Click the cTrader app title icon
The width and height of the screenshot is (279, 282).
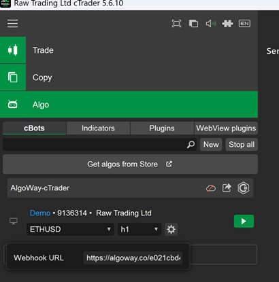(x=5, y=3)
